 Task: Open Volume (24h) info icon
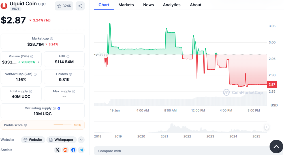pos(32,56)
